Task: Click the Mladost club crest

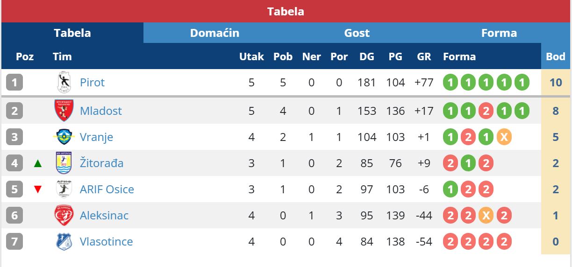Action: pyautogui.click(x=64, y=111)
